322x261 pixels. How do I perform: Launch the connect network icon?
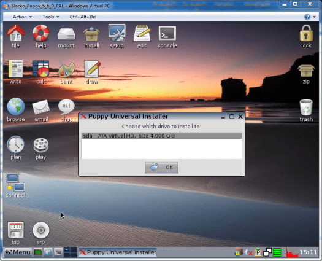[x=16, y=182]
